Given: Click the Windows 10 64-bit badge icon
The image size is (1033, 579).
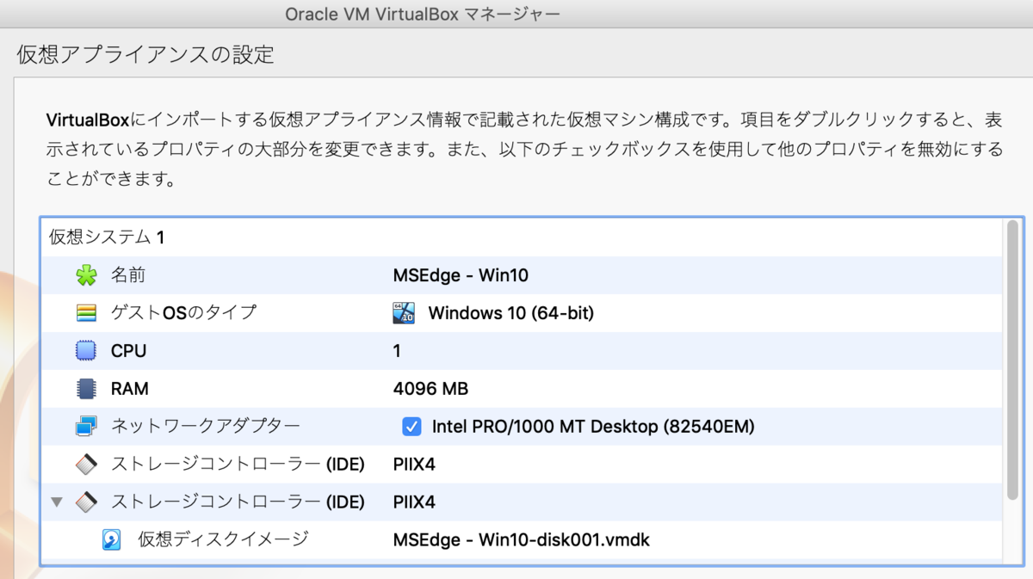Looking at the screenshot, I should pos(404,313).
